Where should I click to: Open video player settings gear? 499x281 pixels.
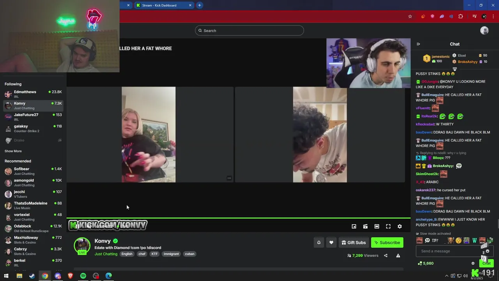[400, 226]
